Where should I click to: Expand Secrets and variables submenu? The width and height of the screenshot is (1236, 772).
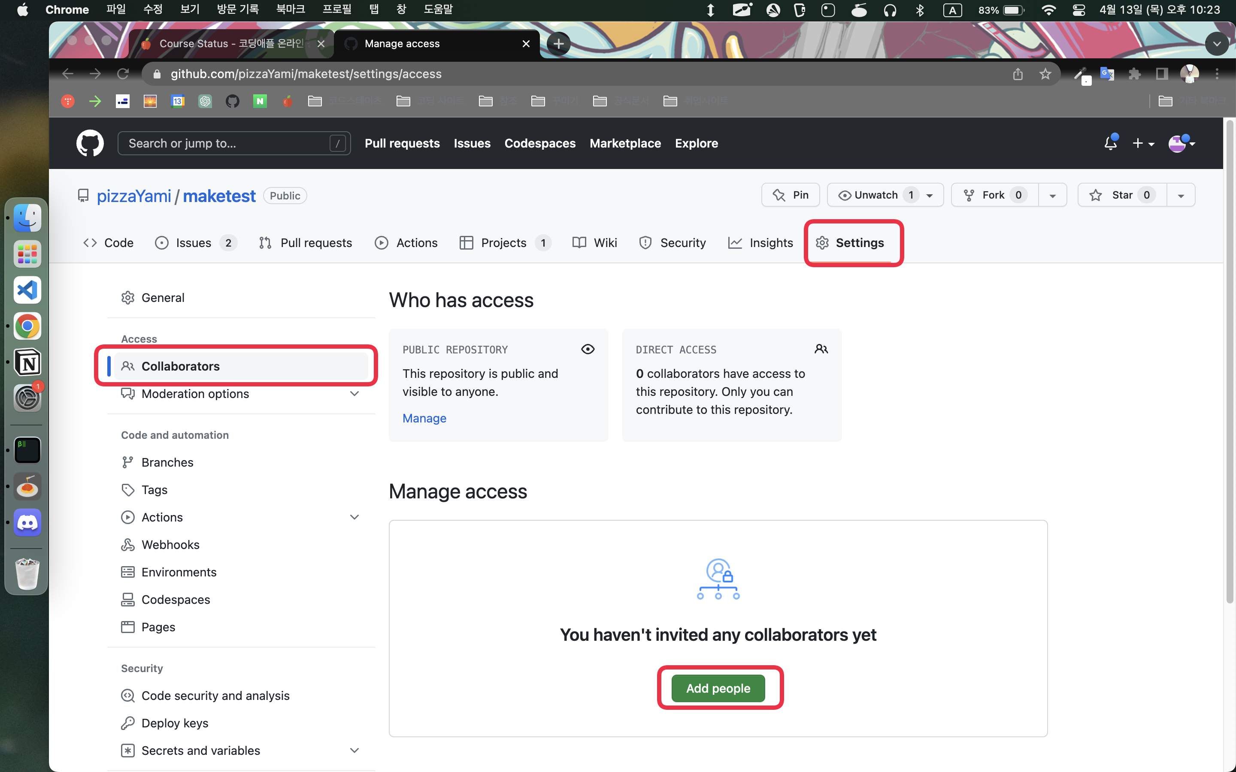(354, 751)
